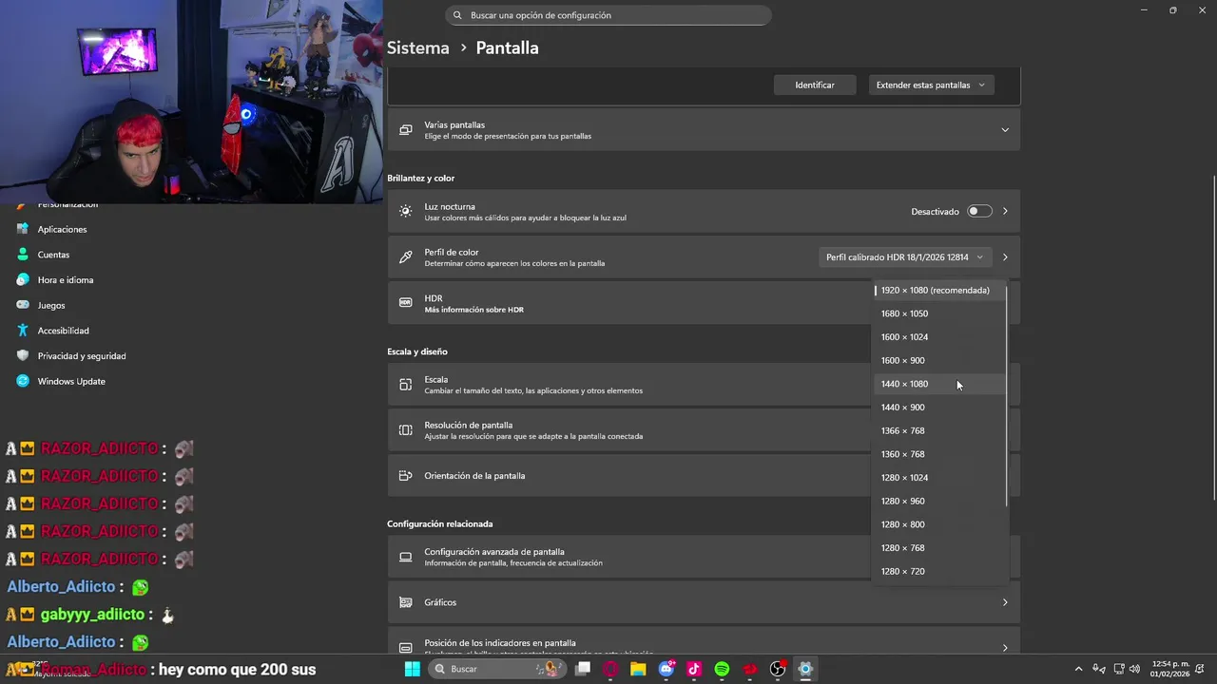The width and height of the screenshot is (1217, 684).
Task: Open OBS Studio from the taskbar
Action: click(778, 669)
